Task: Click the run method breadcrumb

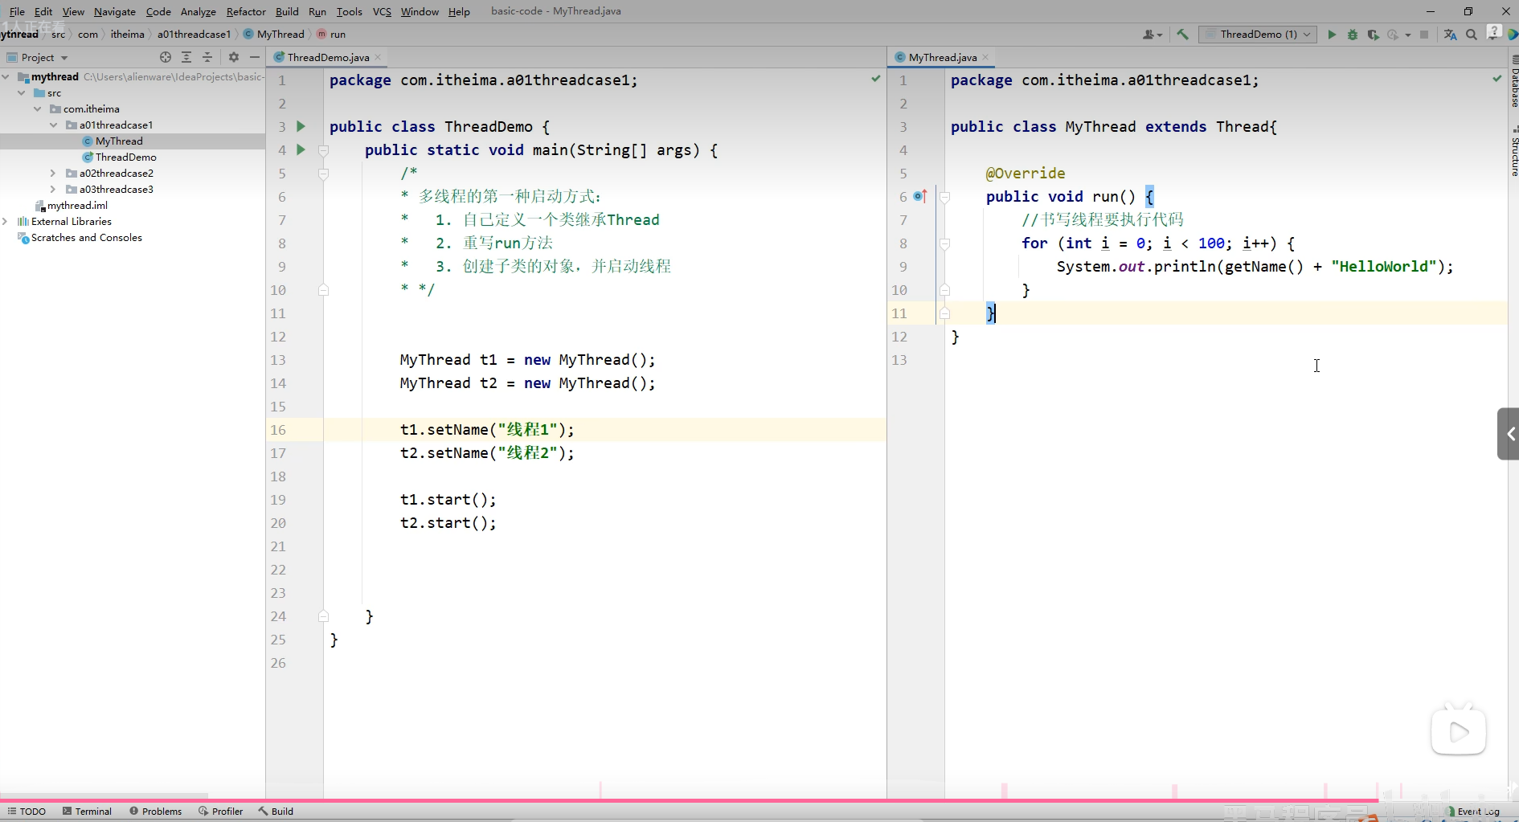Action: click(331, 35)
